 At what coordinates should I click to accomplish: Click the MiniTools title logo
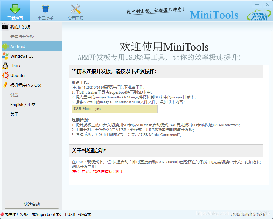point(214,15)
